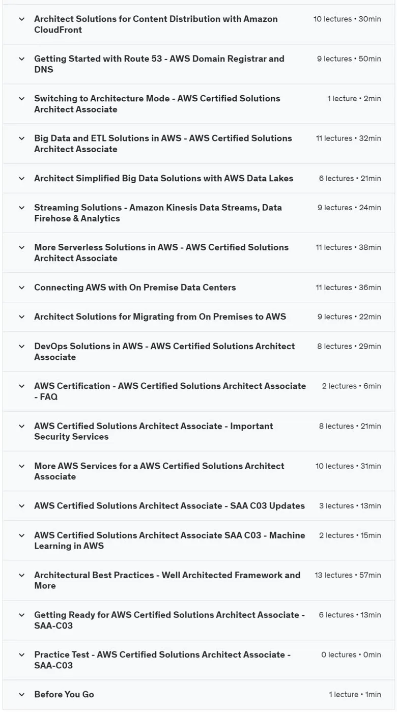
Task: Open Switching to Architecture Mode section
Action: (198, 104)
